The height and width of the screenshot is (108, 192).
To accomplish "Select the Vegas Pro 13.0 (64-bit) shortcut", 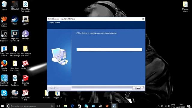I will [15, 36].
